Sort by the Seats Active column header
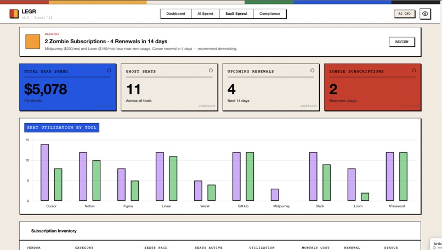The height and width of the screenshot is (250, 442). [x=208, y=248]
